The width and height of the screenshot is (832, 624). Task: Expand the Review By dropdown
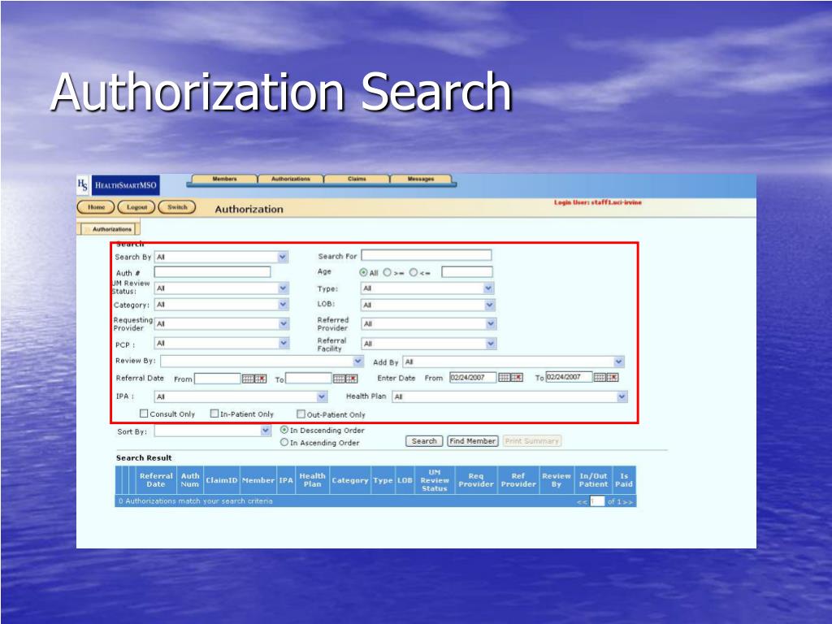262,362
